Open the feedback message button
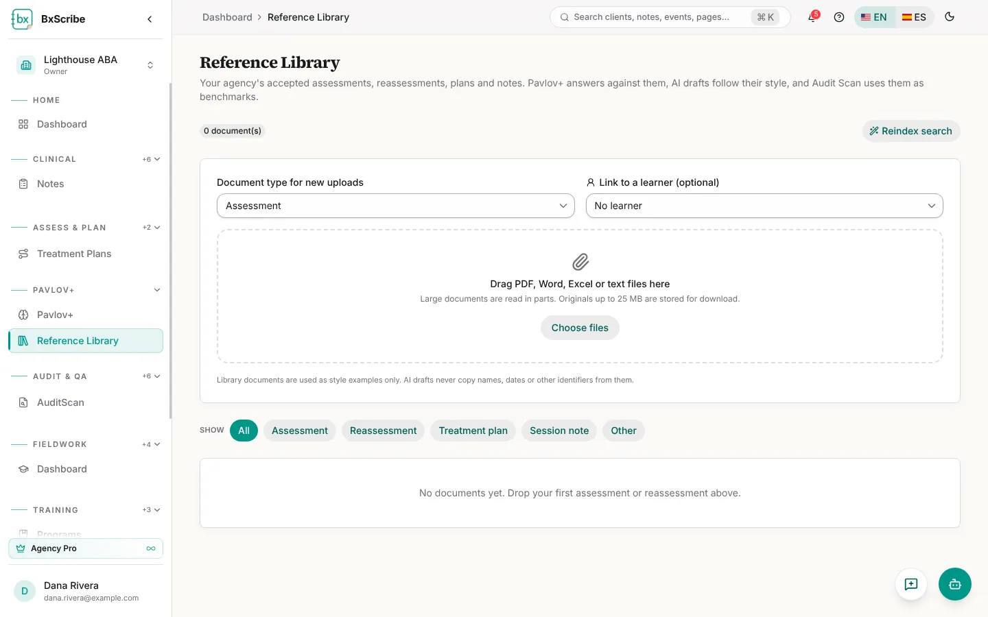This screenshot has height=617, width=988. (x=911, y=584)
